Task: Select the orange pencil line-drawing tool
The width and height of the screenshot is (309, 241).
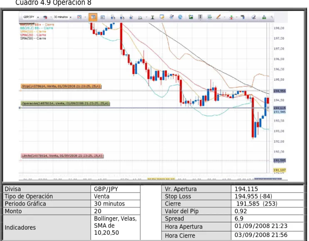Action: click(x=218, y=17)
